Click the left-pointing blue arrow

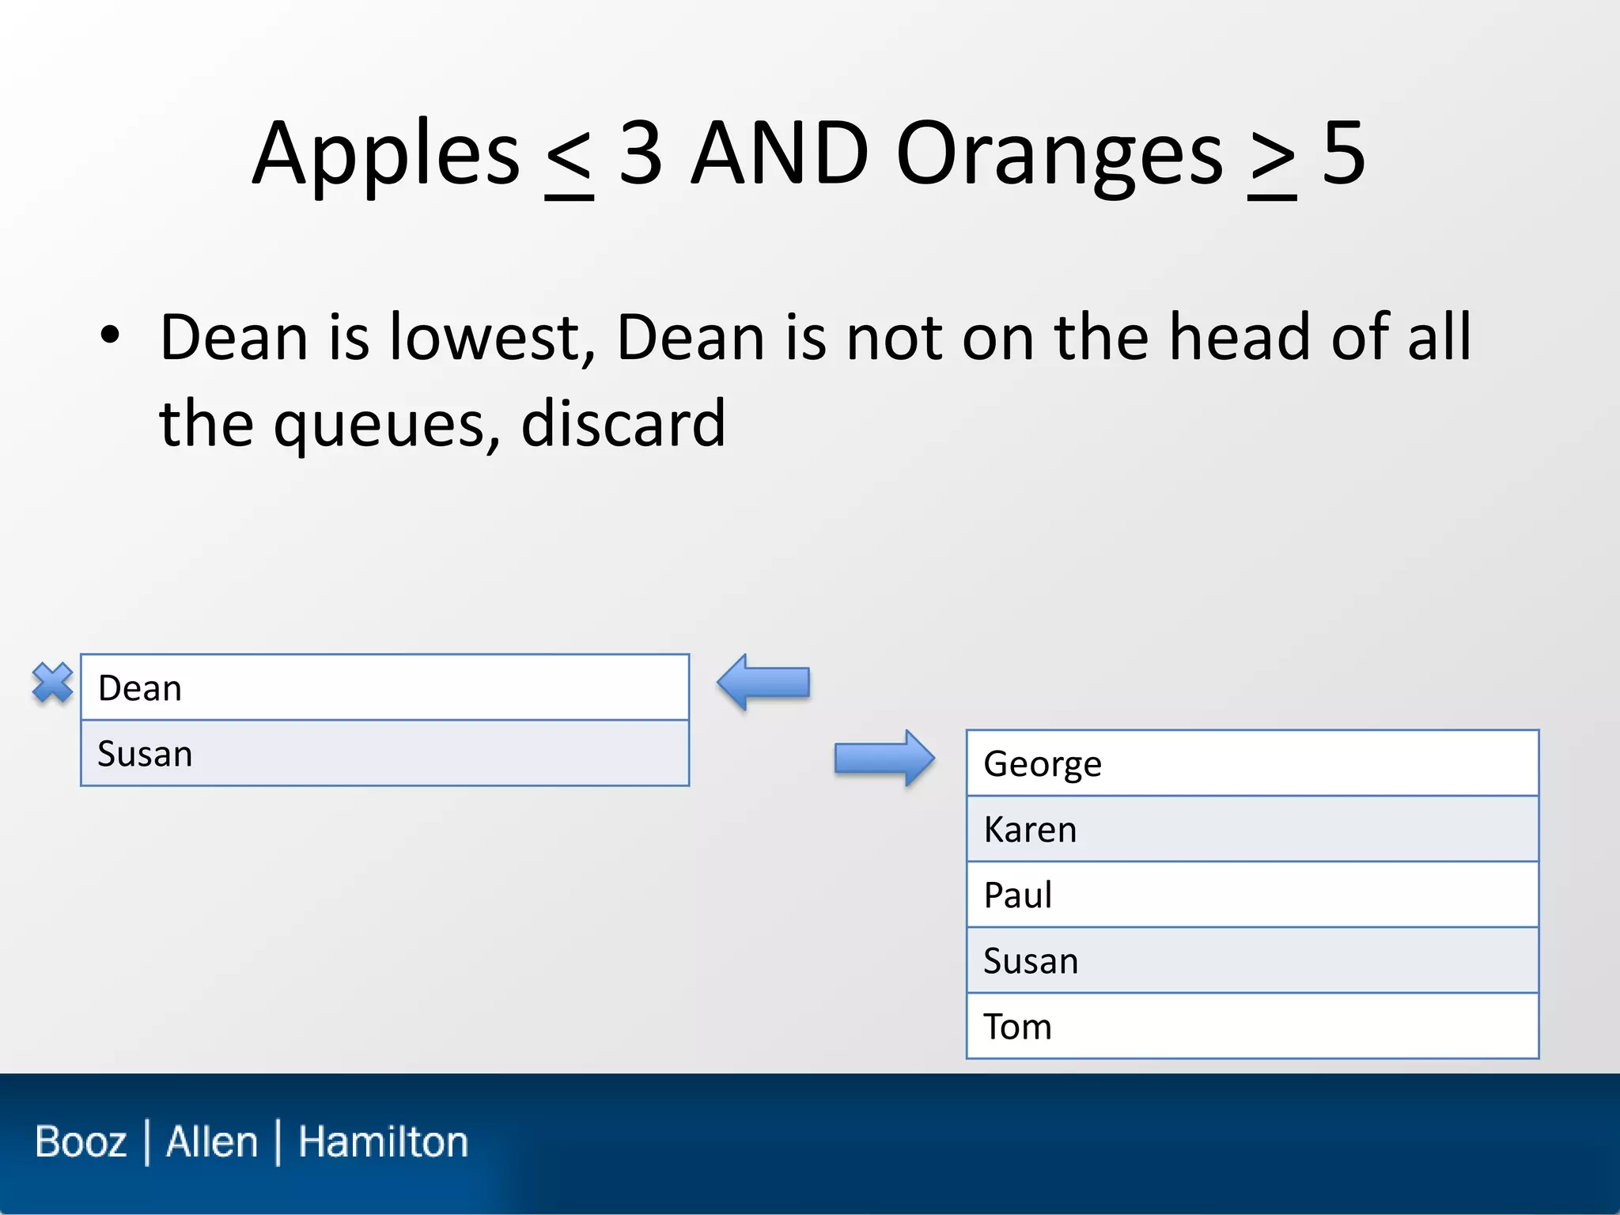point(763,682)
